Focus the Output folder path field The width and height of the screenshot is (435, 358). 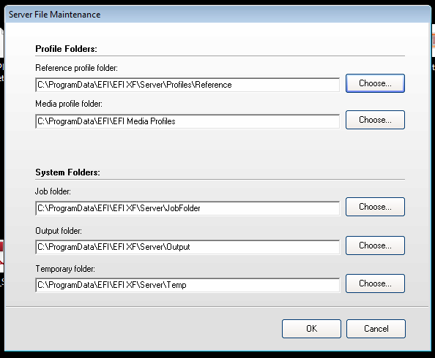187,247
